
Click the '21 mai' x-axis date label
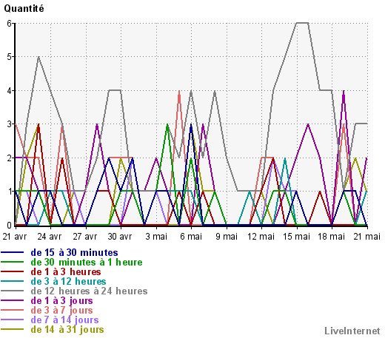[x=367, y=237]
